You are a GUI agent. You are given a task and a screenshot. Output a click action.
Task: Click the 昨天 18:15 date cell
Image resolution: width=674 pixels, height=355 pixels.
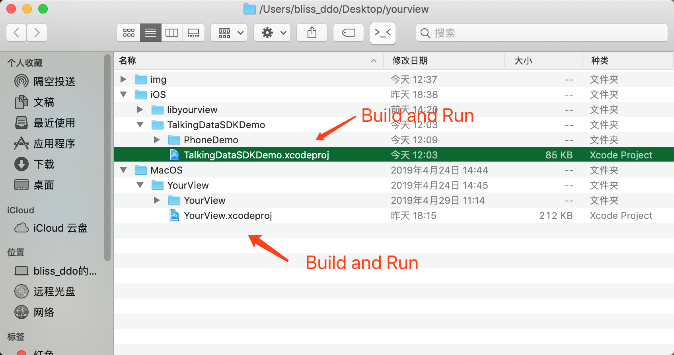point(413,215)
